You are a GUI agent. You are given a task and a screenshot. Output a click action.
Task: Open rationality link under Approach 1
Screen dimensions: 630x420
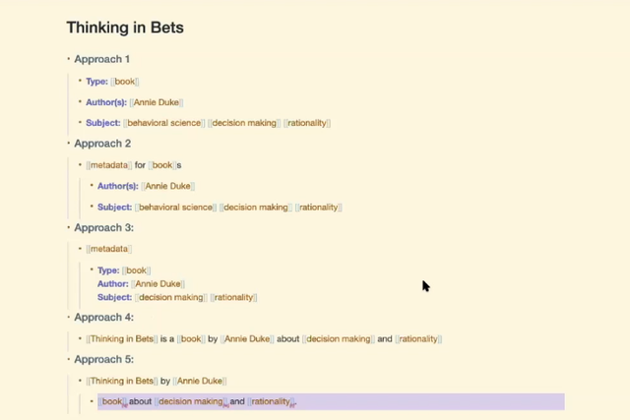tap(307, 123)
